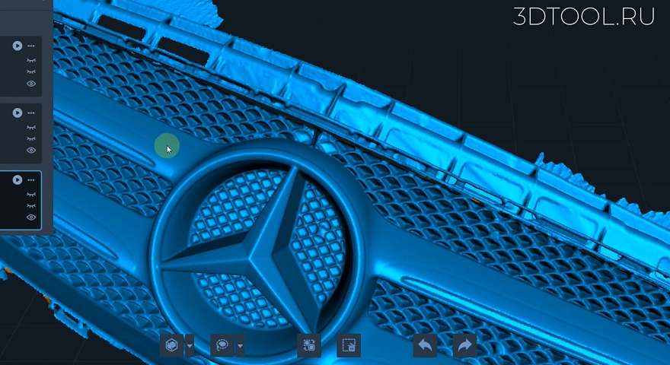This screenshot has height=365, width=670.
Task: Click the delete selected area icon
Action: coord(349,345)
